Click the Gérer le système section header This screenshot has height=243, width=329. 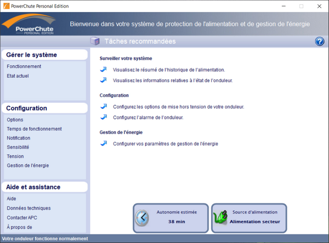pos(44,55)
